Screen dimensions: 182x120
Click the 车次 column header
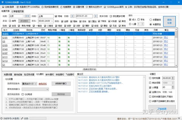point(7,30)
